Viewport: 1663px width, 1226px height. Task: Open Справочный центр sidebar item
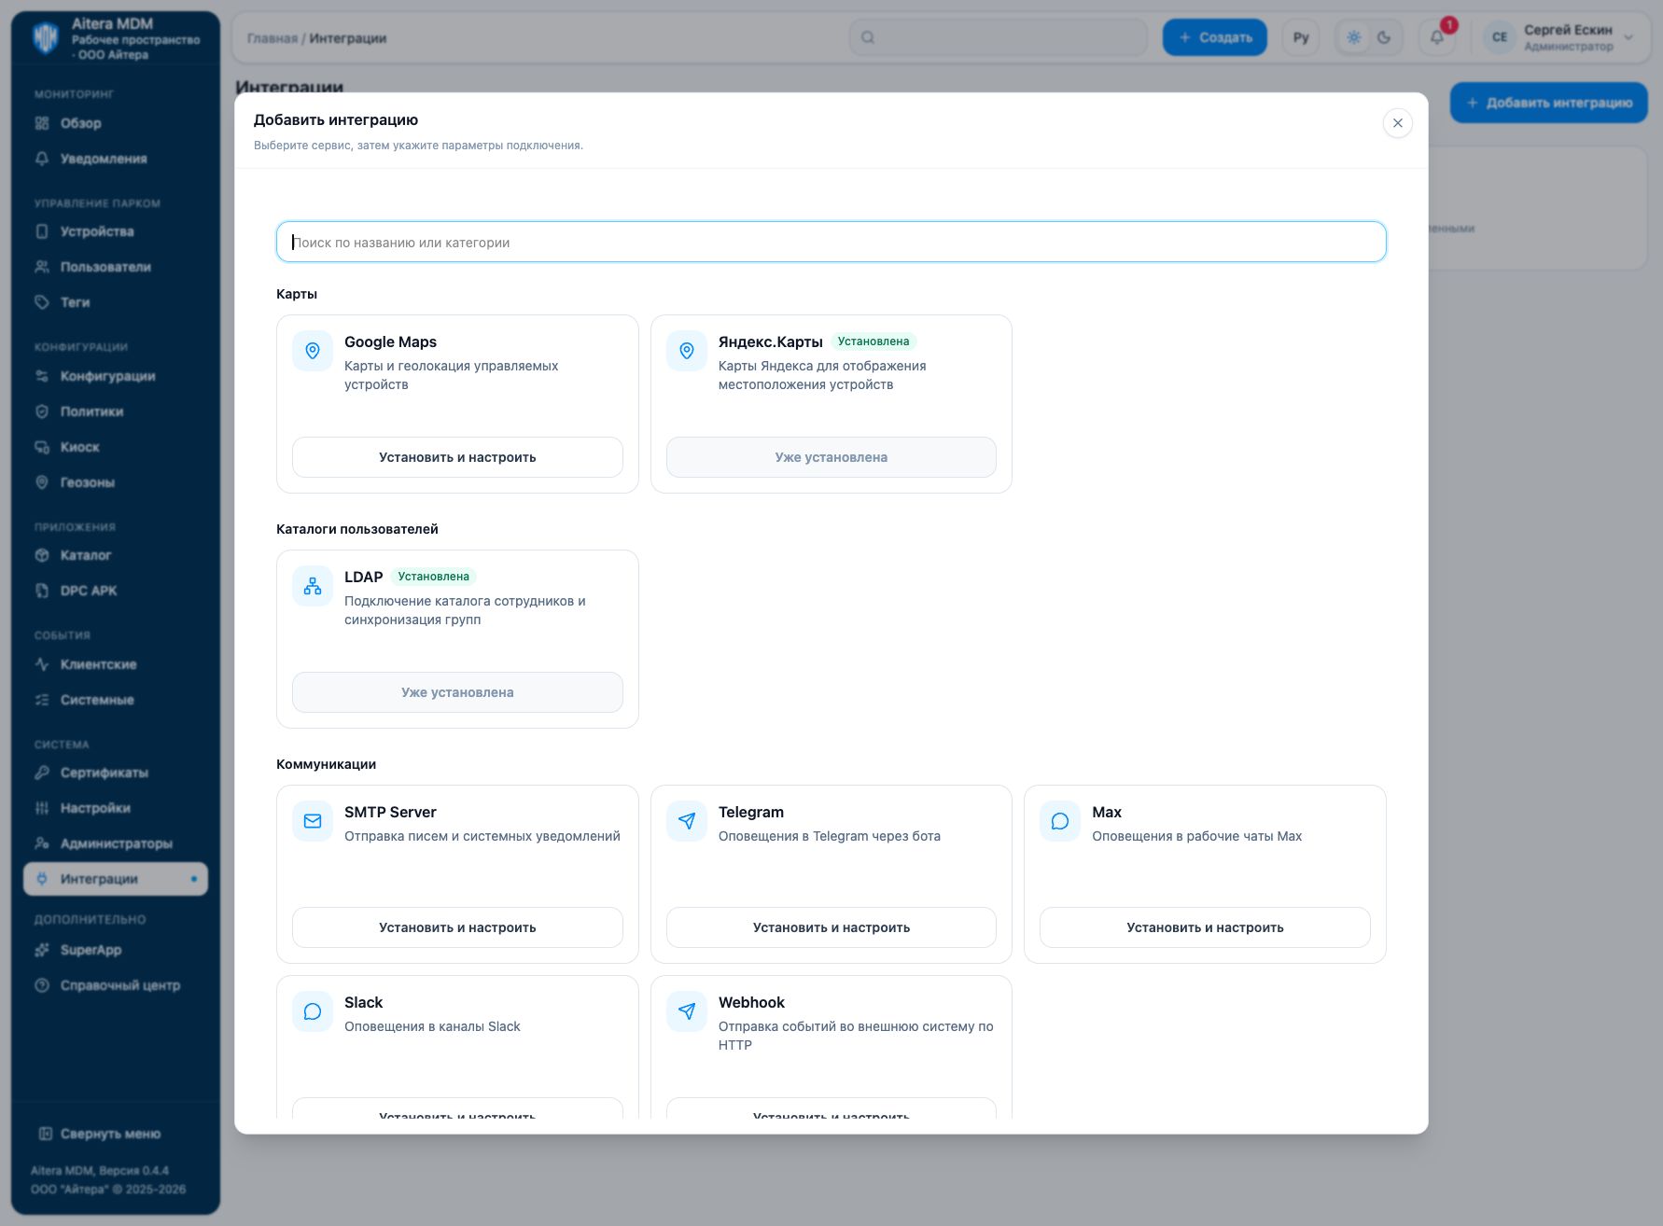coord(116,985)
